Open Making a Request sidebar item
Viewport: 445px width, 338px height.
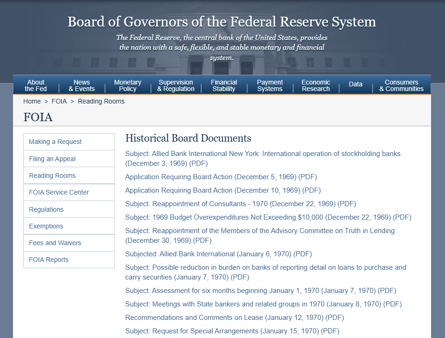[69, 142]
